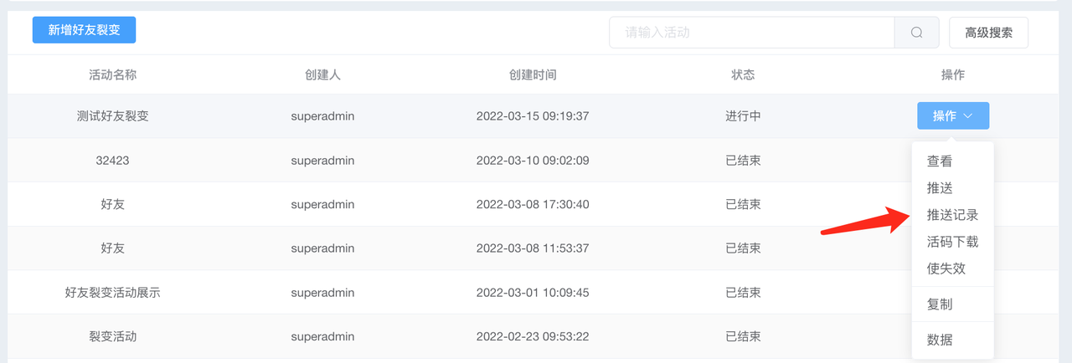Click the 新增好友裂变 button
The width and height of the screenshot is (1072, 363).
[84, 30]
